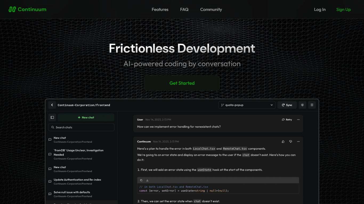Click the question about error handling for nonexistent chats
The height and width of the screenshot is (204, 364).
pyautogui.click(x=179, y=127)
